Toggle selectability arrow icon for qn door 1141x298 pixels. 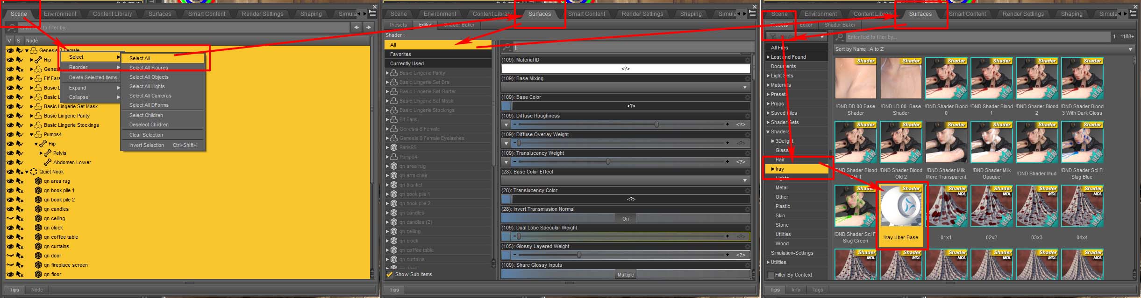[x=20, y=256]
